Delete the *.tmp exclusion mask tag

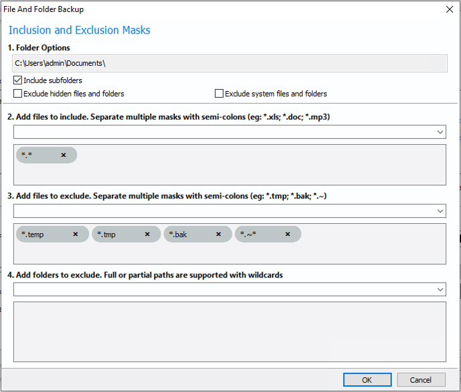click(147, 234)
